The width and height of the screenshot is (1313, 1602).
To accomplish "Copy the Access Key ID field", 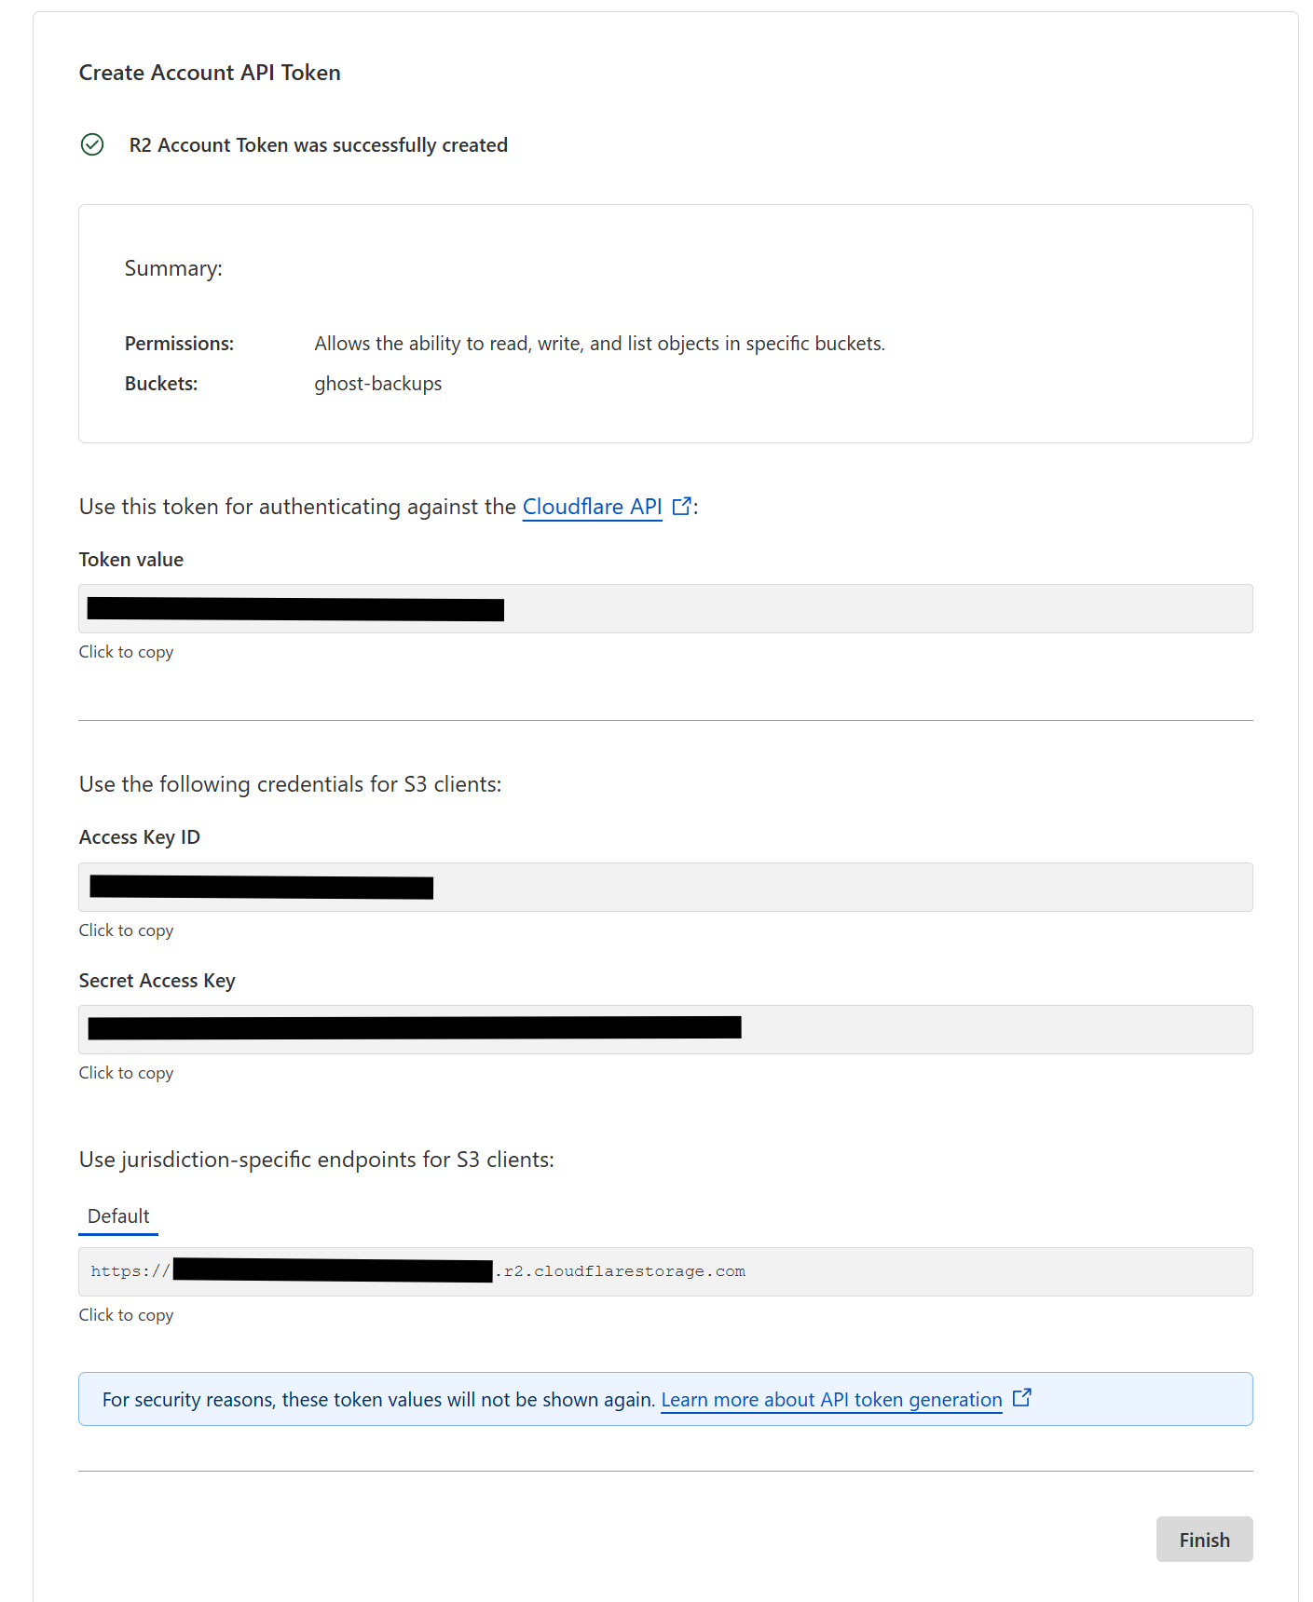I will [665, 887].
